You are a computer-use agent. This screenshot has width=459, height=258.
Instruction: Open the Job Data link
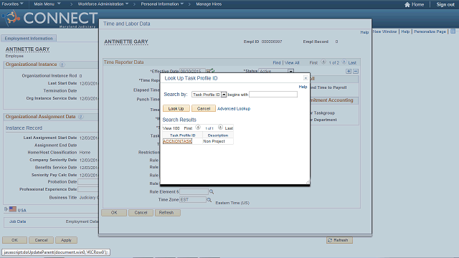click(17, 221)
